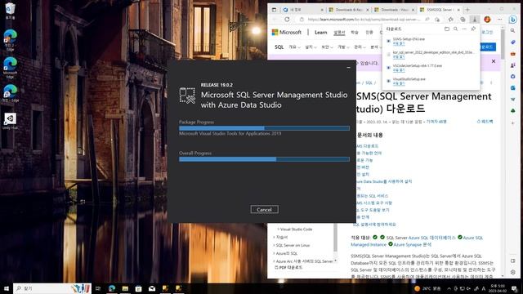Open Edge sidebar tools briefcase icon
Viewport: 523px width, 294px height.
coord(513,54)
